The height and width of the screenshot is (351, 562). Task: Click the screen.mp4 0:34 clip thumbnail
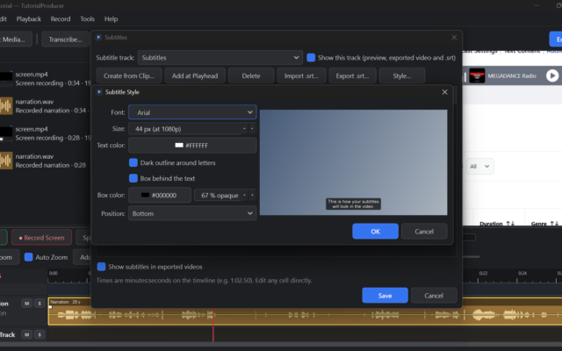tap(6, 79)
